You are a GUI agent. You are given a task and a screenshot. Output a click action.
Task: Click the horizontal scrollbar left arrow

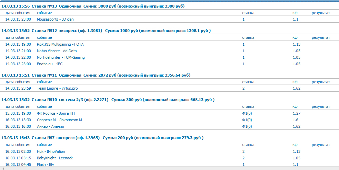(3, 169)
